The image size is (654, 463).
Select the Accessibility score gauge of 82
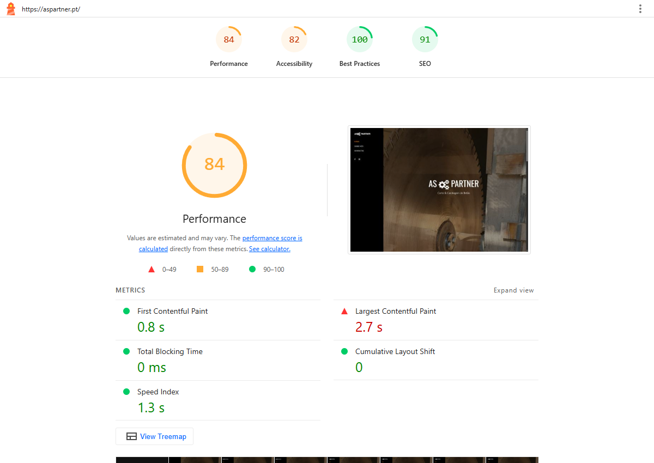(294, 40)
